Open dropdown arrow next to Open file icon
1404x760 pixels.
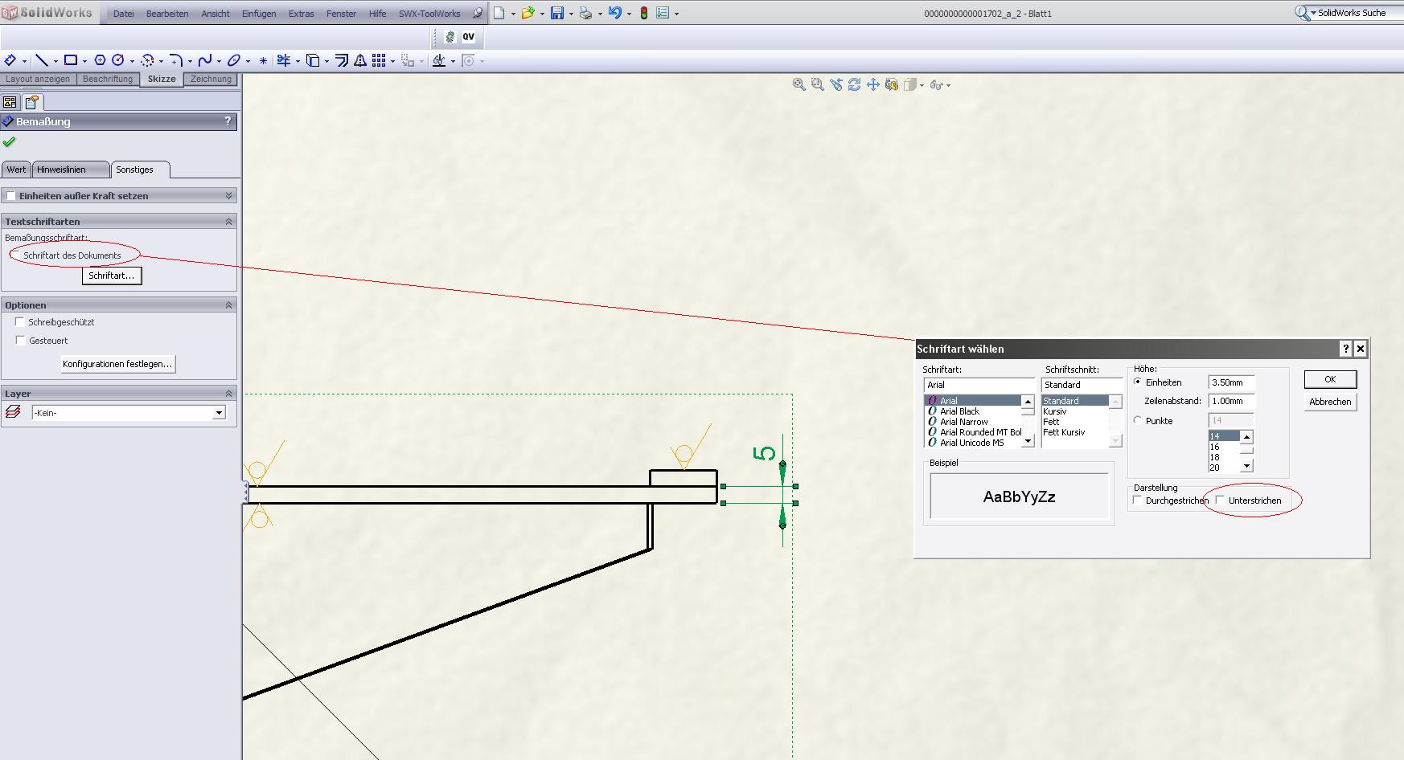tap(542, 14)
